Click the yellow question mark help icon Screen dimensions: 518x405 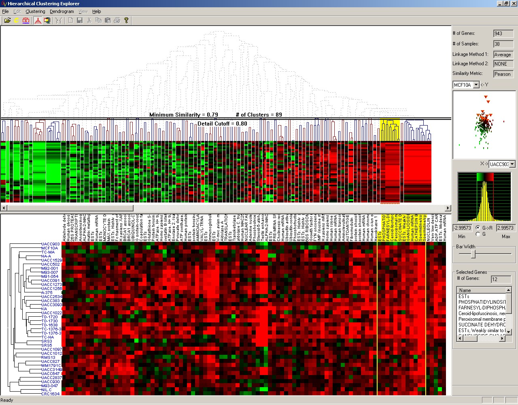[126, 20]
